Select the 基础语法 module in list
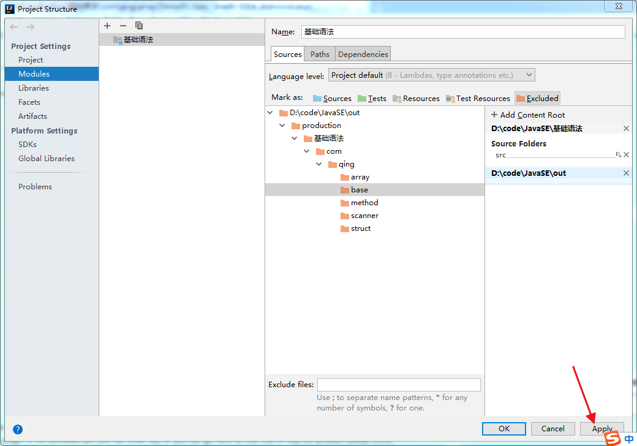 tap(181, 39)
